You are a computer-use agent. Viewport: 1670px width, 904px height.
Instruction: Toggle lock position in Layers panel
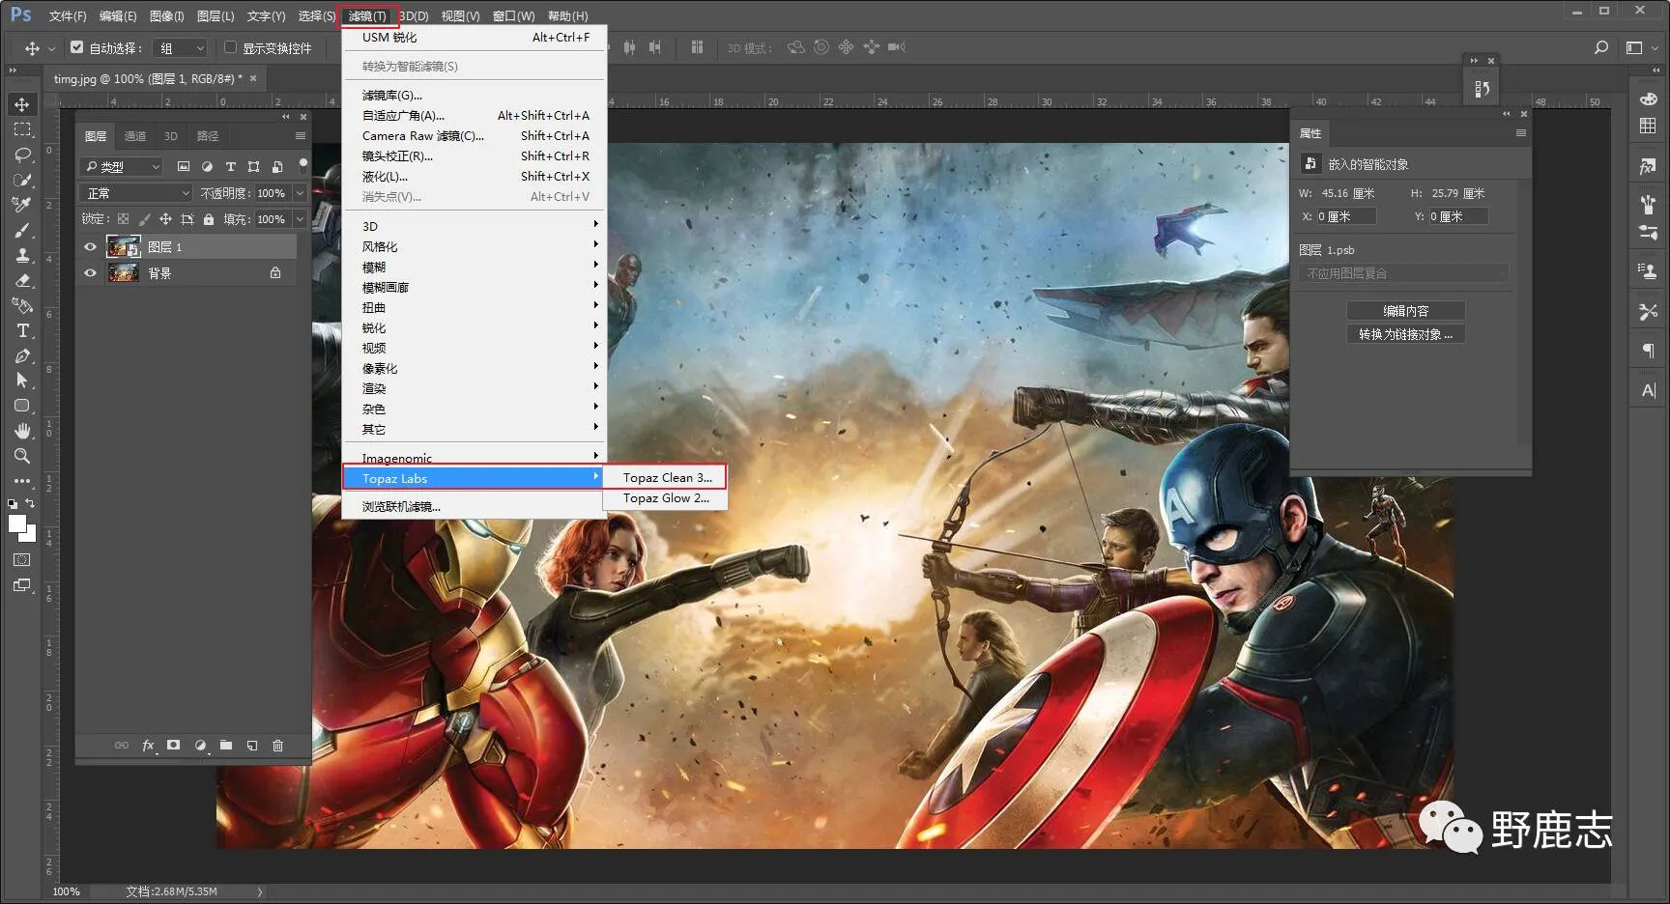click(x=166, y=219)
